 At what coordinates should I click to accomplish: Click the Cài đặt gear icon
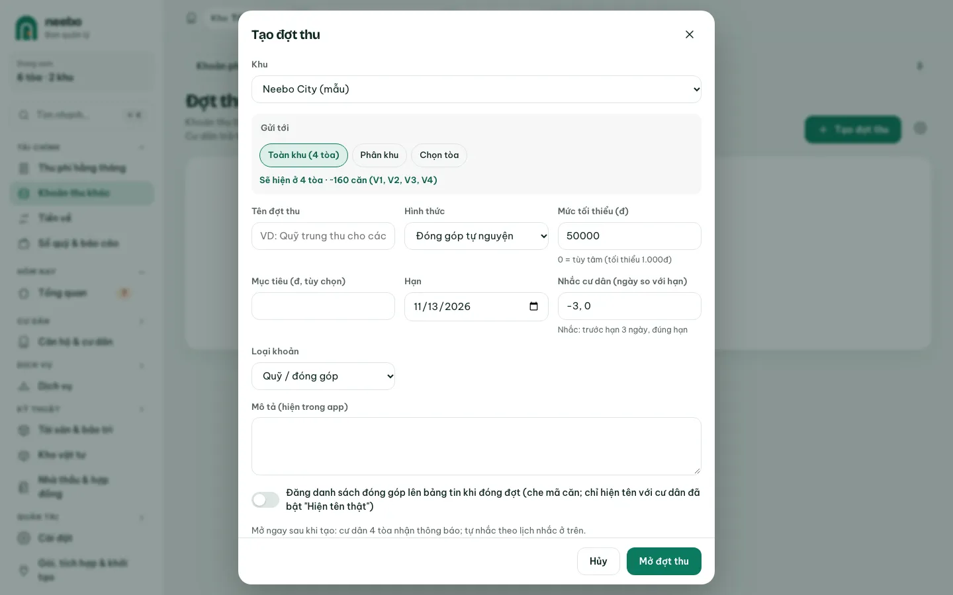pos(24,538)
